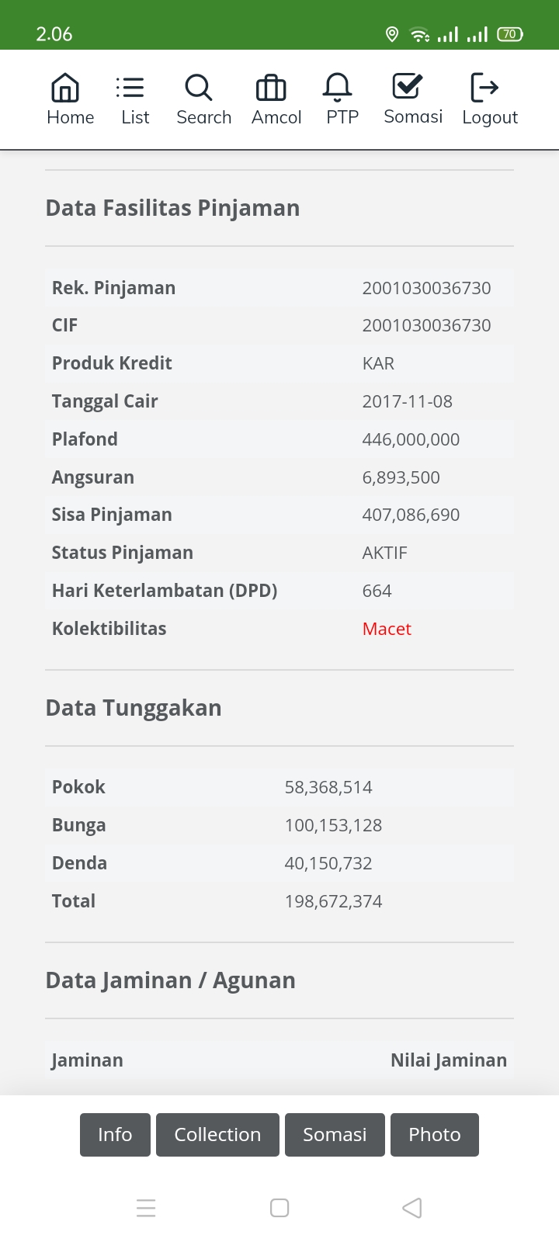
Task: Tap the PTP bell icon
Action: 338,88
